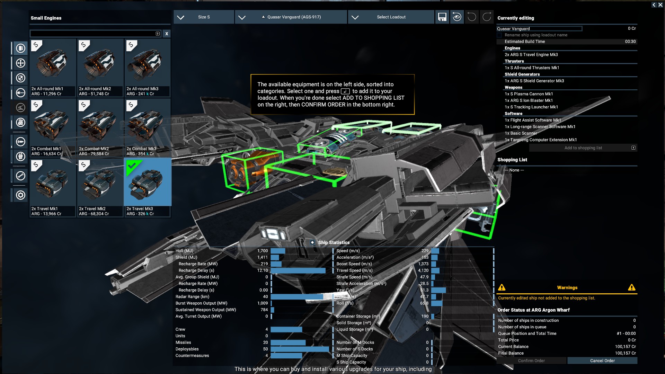Click the undo icon
The image size is (665, 374).
472,17
